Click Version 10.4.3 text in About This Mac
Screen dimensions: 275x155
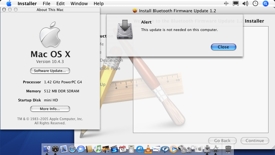pyautogui.click(x=50, y=62)
